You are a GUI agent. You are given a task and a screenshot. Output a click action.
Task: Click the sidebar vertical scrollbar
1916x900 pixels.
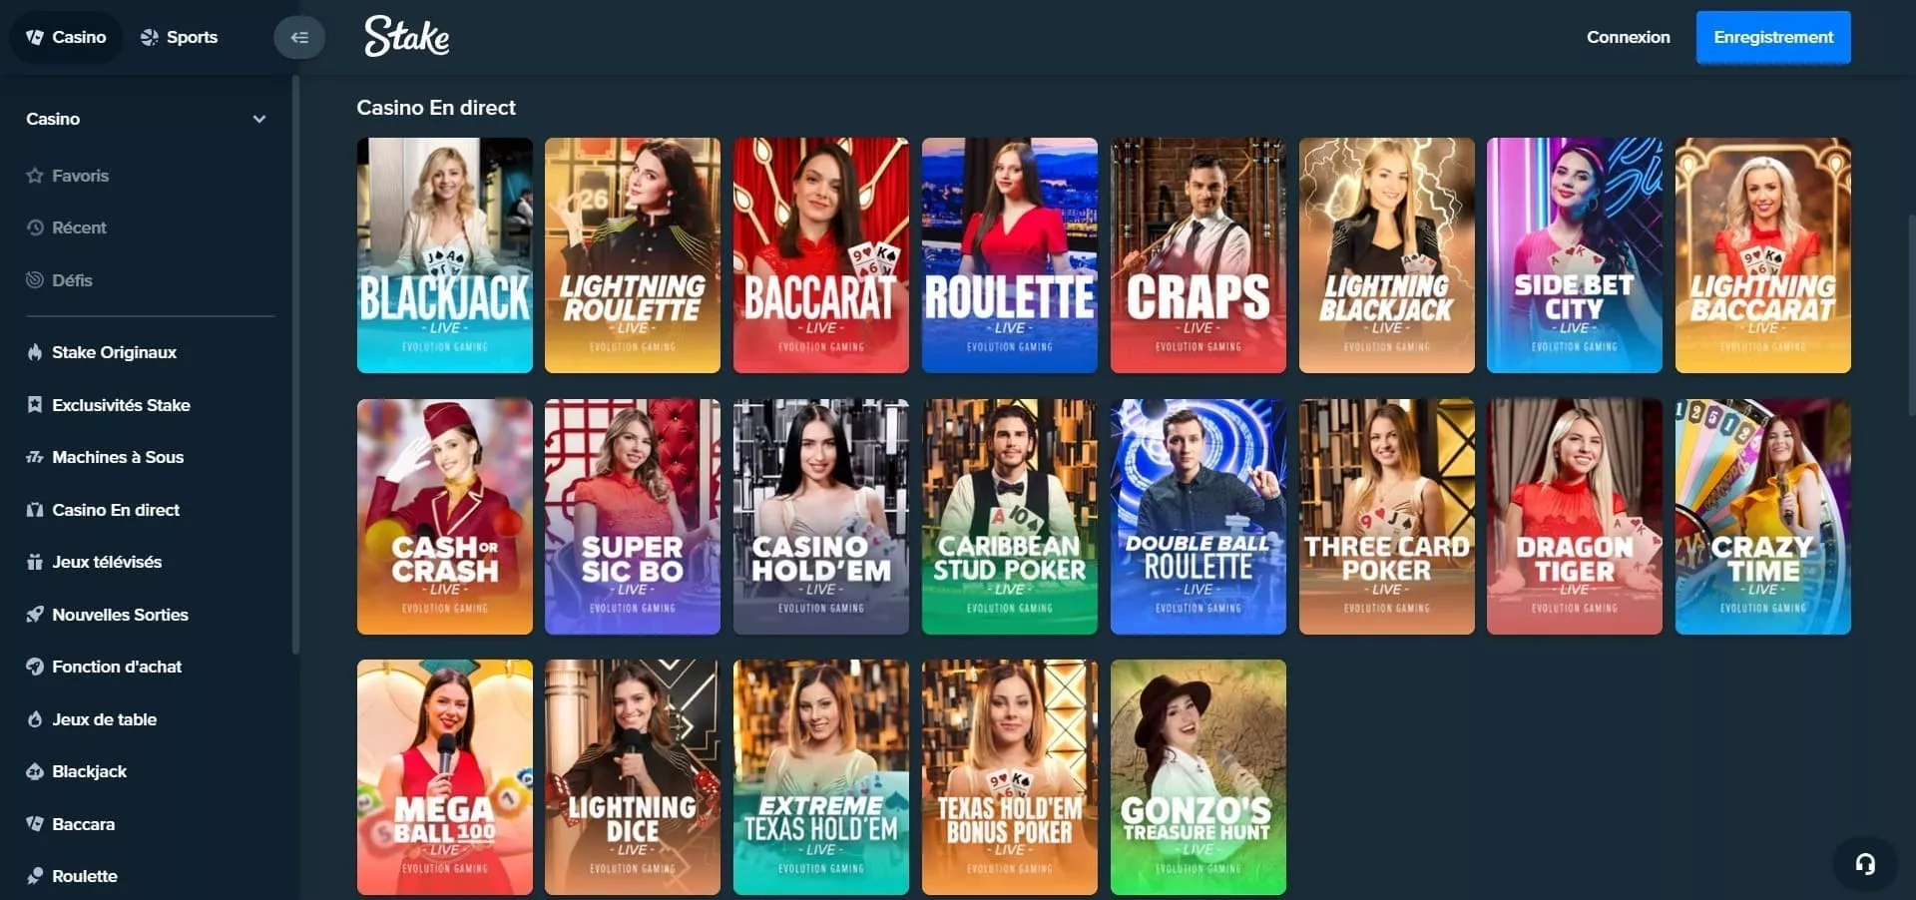point(295,364)
